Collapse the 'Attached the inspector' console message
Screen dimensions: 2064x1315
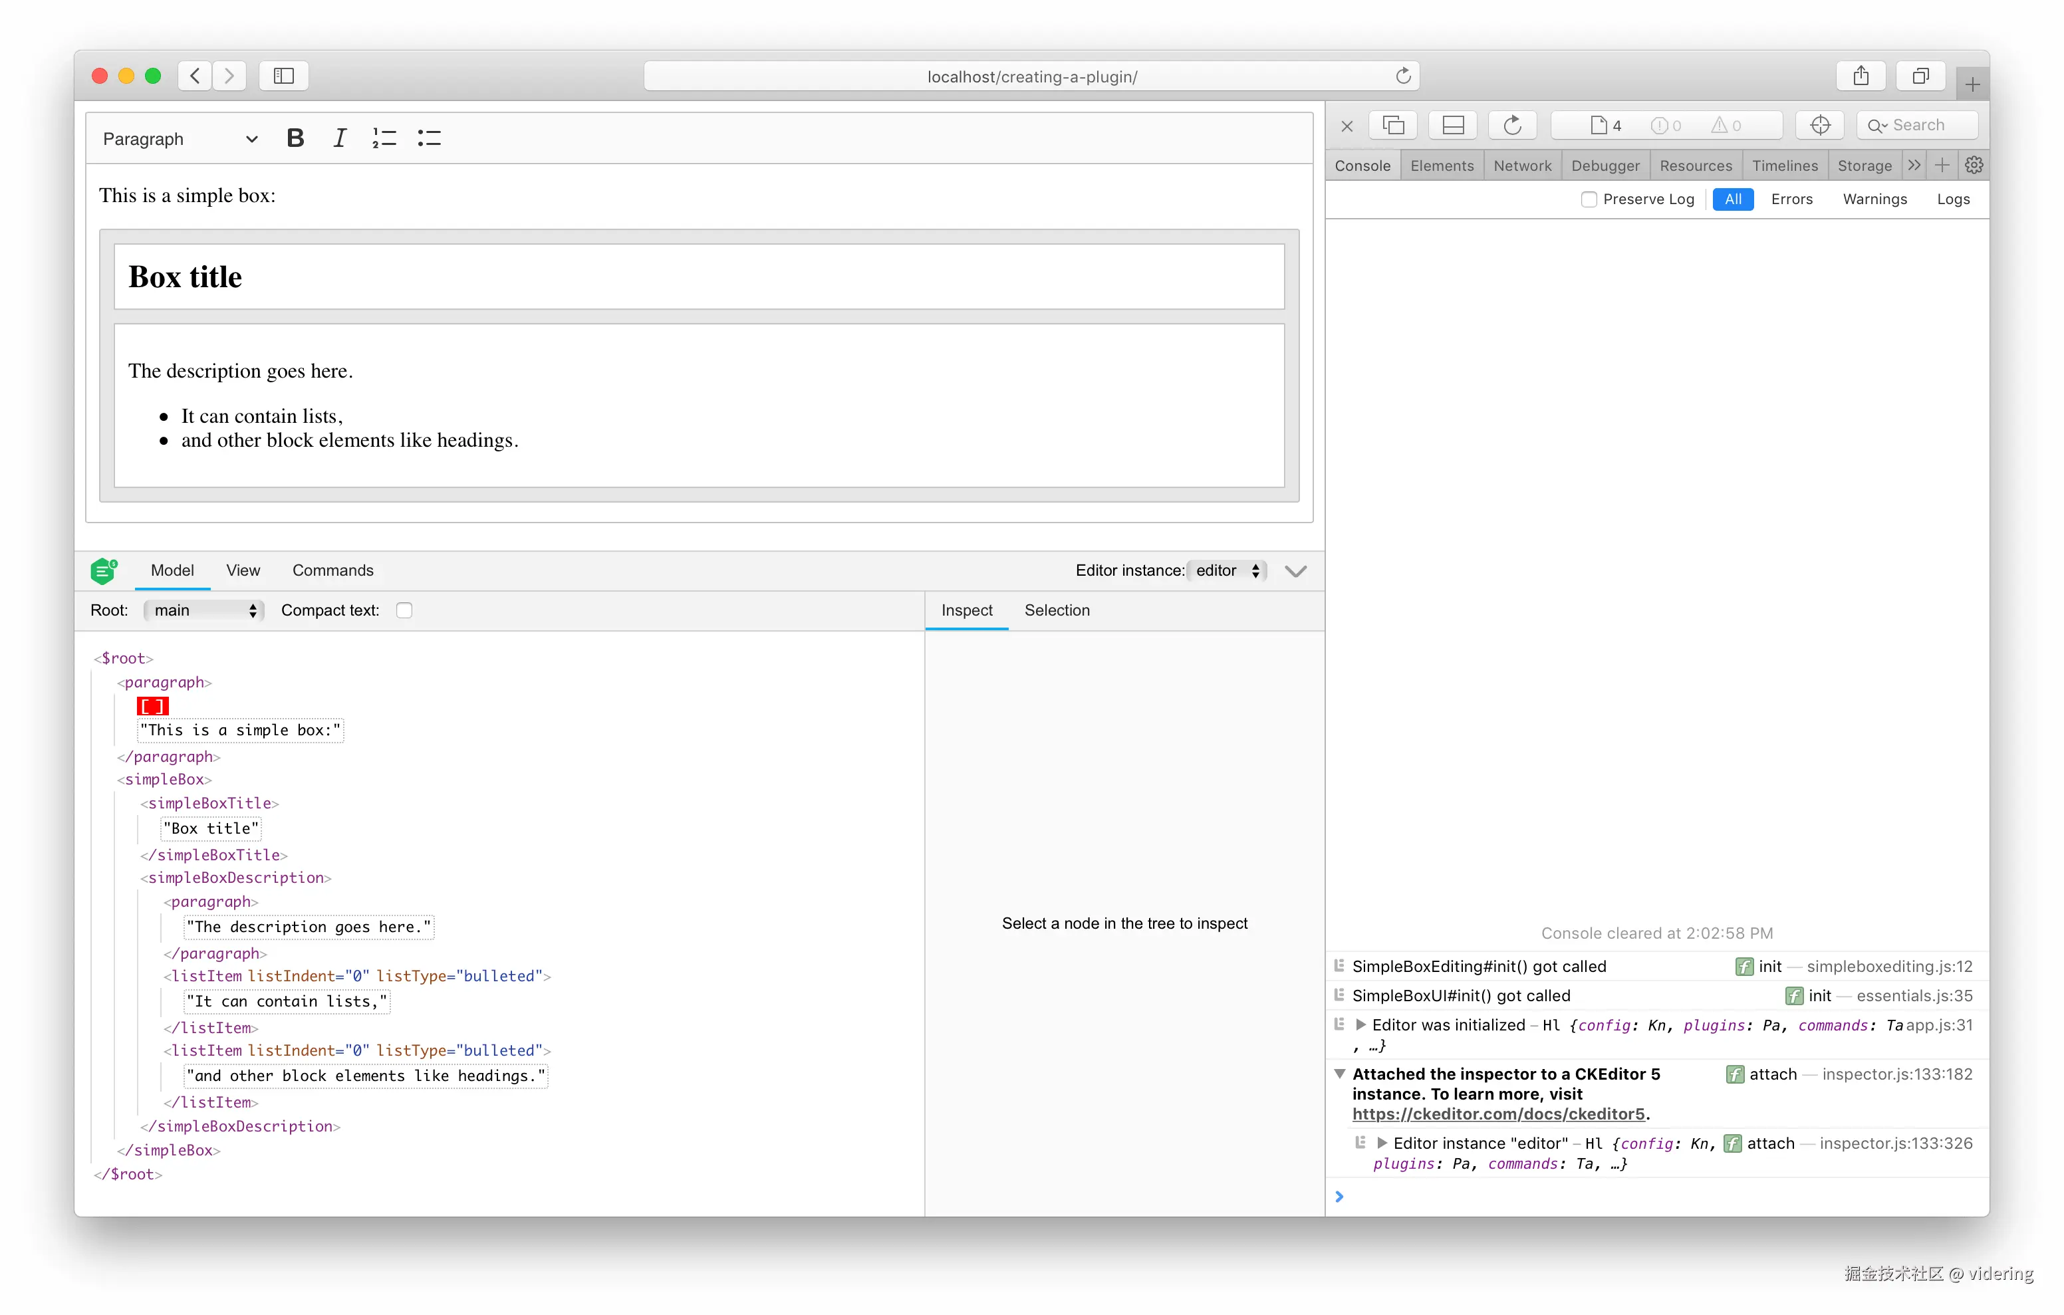[x=1340, y=1074]
